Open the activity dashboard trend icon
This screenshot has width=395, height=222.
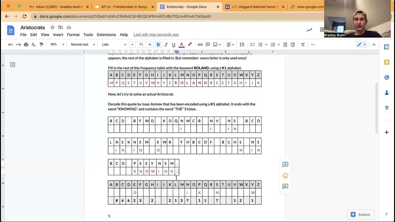[309, 30]
